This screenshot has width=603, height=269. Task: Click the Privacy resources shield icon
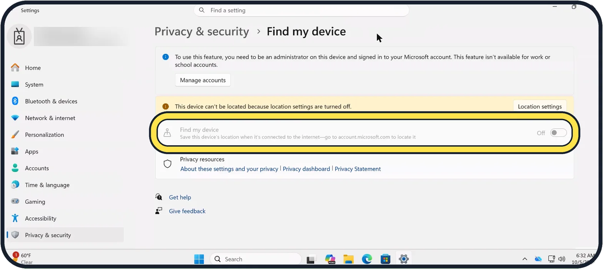pos(167,164)
